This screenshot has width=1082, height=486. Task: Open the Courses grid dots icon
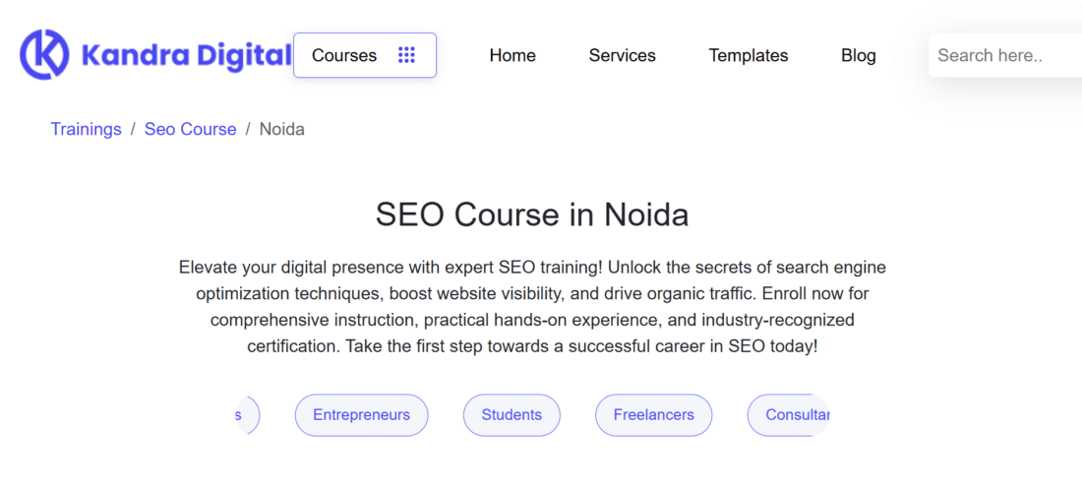[x=406, y=55]
